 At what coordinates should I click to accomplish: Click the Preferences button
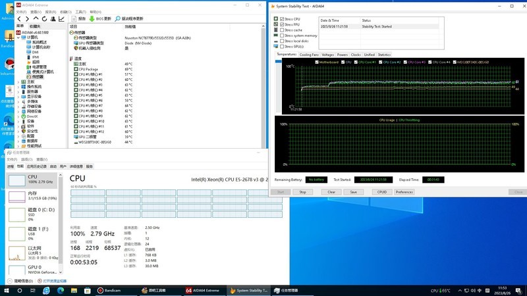pos(404,192)
